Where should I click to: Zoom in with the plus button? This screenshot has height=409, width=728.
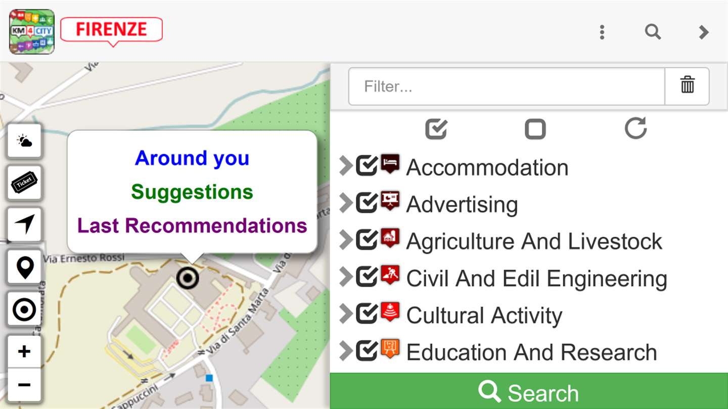click(24, 352)
